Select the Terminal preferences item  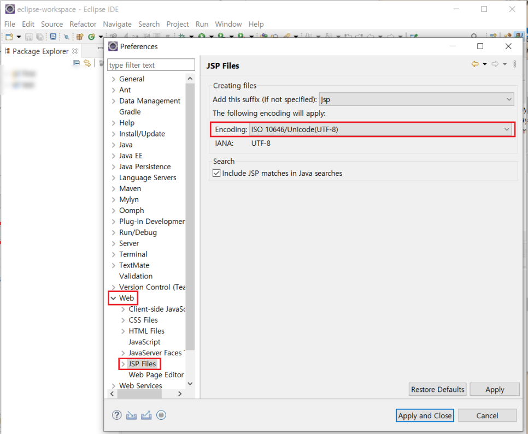(133, 255)
